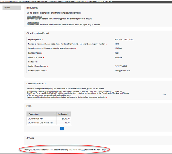The width and height of the screenshot is (172, 154).
Task: Click the Reporting Period date range value
Action: [x=126, y=39]
